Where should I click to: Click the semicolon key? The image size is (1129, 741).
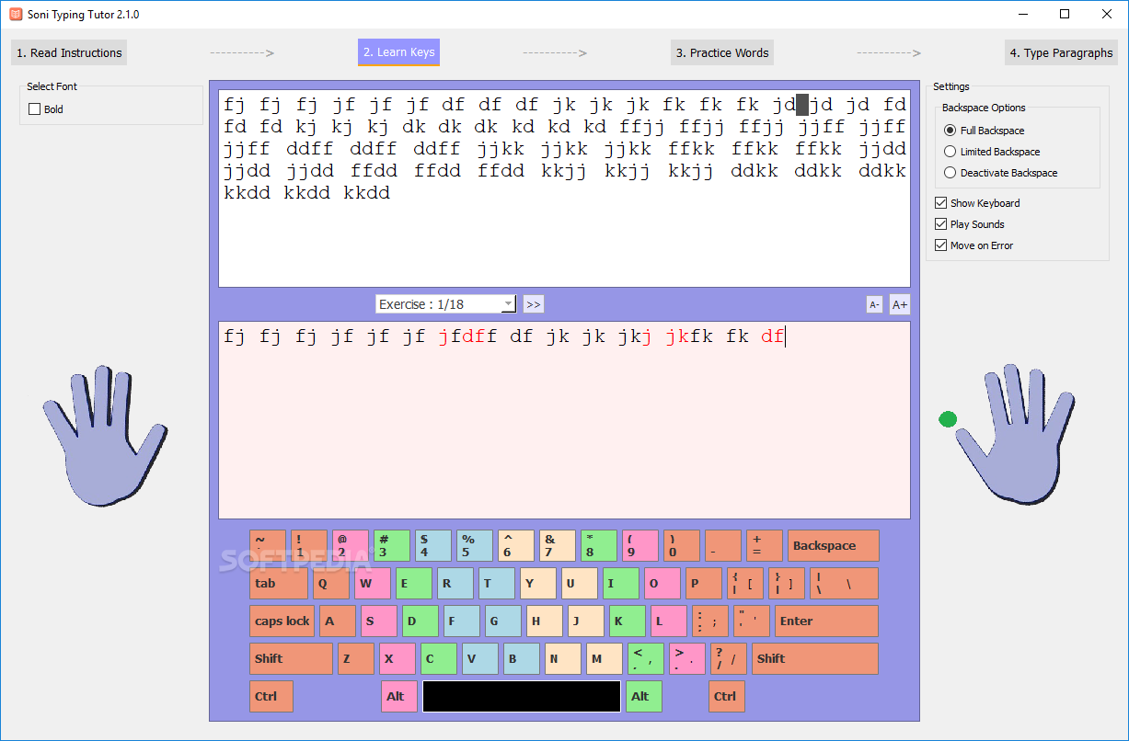click(710, 621)
